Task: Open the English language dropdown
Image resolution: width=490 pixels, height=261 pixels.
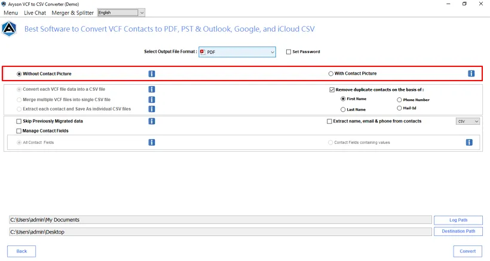Action: tap(121, 13)
